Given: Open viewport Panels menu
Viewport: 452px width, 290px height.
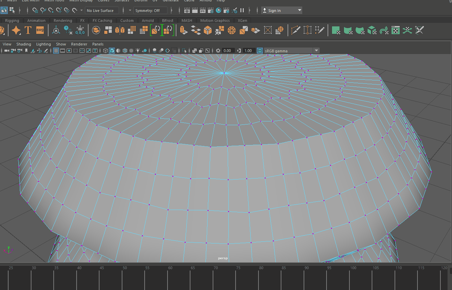Looking at the screenshot, I should coord(98,44).
